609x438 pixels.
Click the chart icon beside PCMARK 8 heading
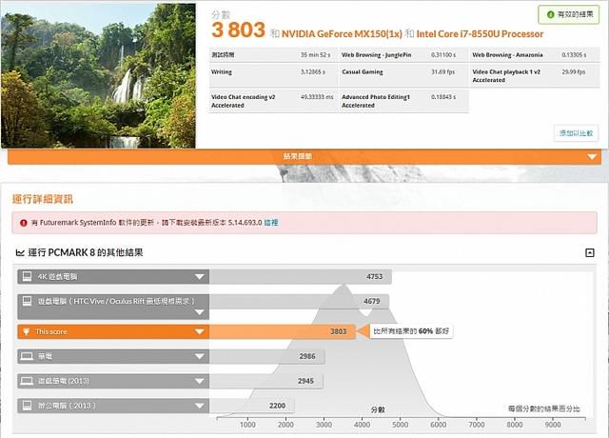click(20, 253)
